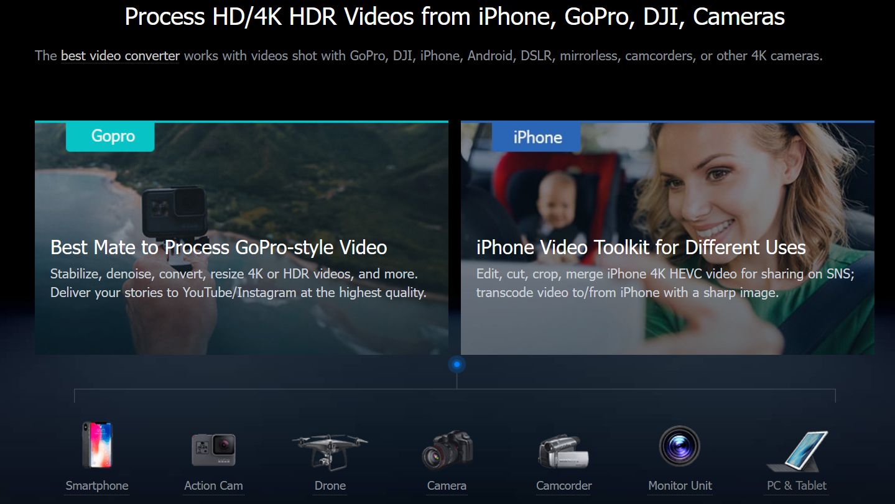This screenshot has width=895, height=504.
Task: Choose the Drone quadcopter icon
Action: point(330,451)
